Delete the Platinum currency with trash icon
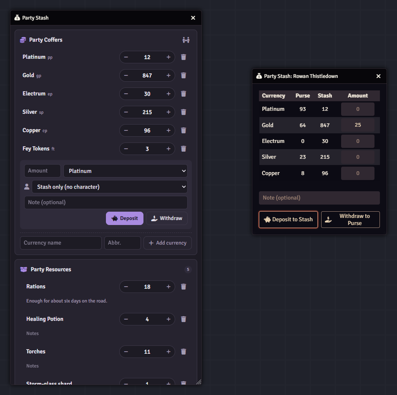 coord(183,57)
